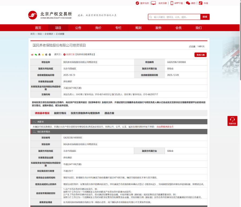
Task: Click the red 搜索 search button
Action: [x=205, y=17]
